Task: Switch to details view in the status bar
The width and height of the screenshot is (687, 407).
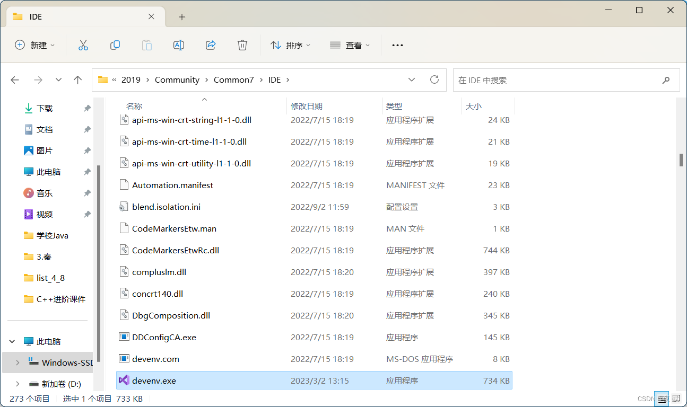Action: tap(662, 399)
